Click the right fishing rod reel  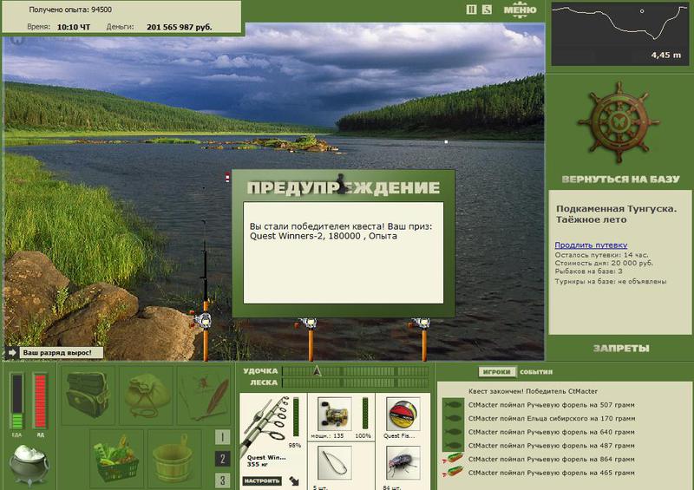pyautogui.click(x=420, y=323)
